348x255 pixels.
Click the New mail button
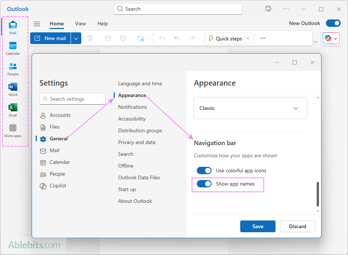[50, 38]
